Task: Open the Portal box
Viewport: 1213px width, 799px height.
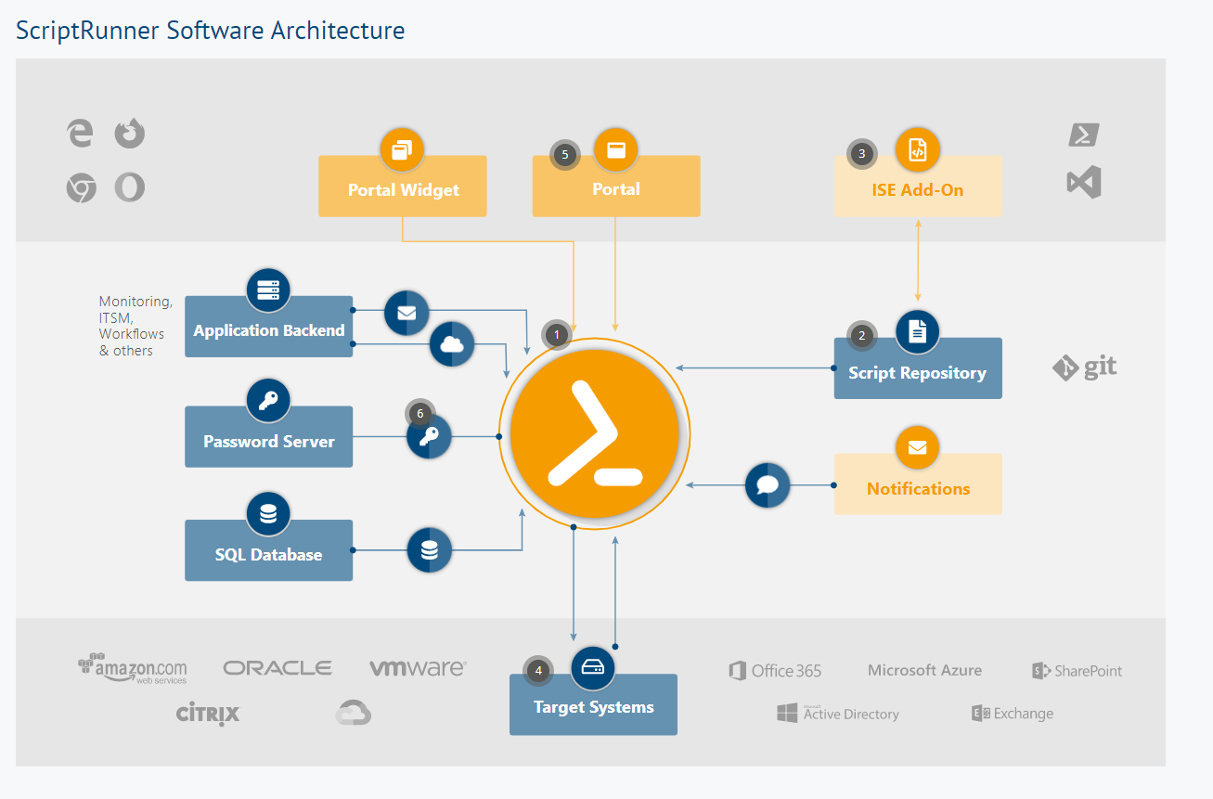Action: (x=615, y=190)
